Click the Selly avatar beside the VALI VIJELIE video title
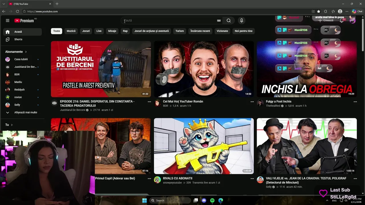The image size is (365, 205). point(260,180)
